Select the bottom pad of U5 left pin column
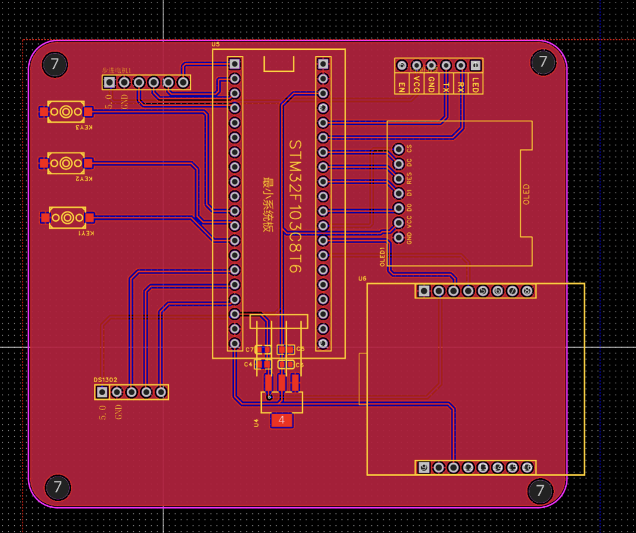This screenshot has height=533, width=636. (x=234, y=343)
